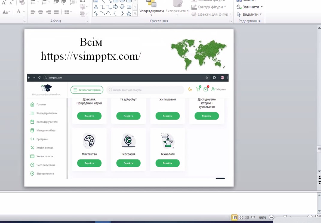321x223 pixels.
Task: Click the 66% zoom level button
Action: [x=263, y=218]
